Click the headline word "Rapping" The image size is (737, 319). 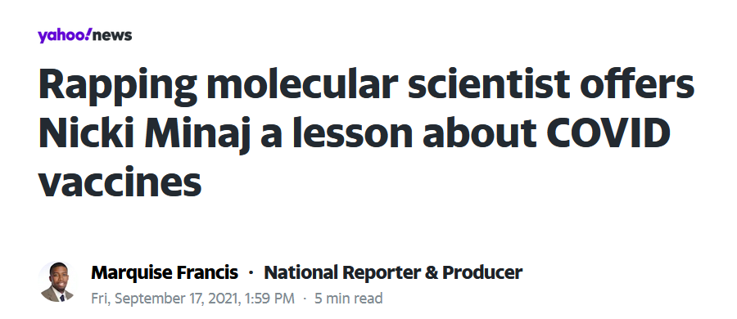[118, 86]
